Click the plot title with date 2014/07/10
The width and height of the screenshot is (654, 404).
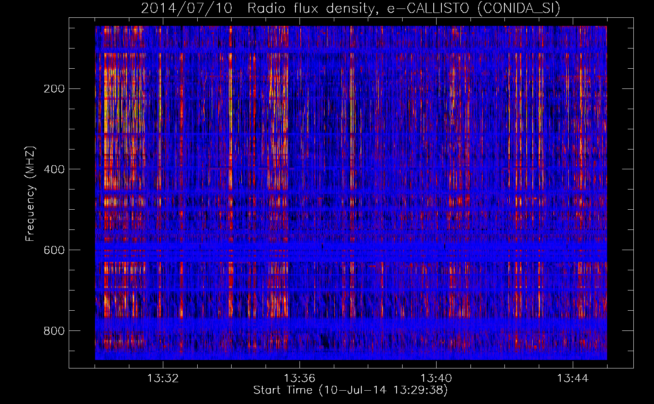[350, 8]
